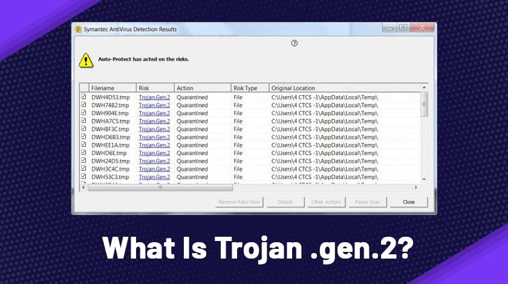The image size is (508, 284).
Task: Open Trojan.Gen.2 link for DWHA7C5.tmp
Action: 154,121
